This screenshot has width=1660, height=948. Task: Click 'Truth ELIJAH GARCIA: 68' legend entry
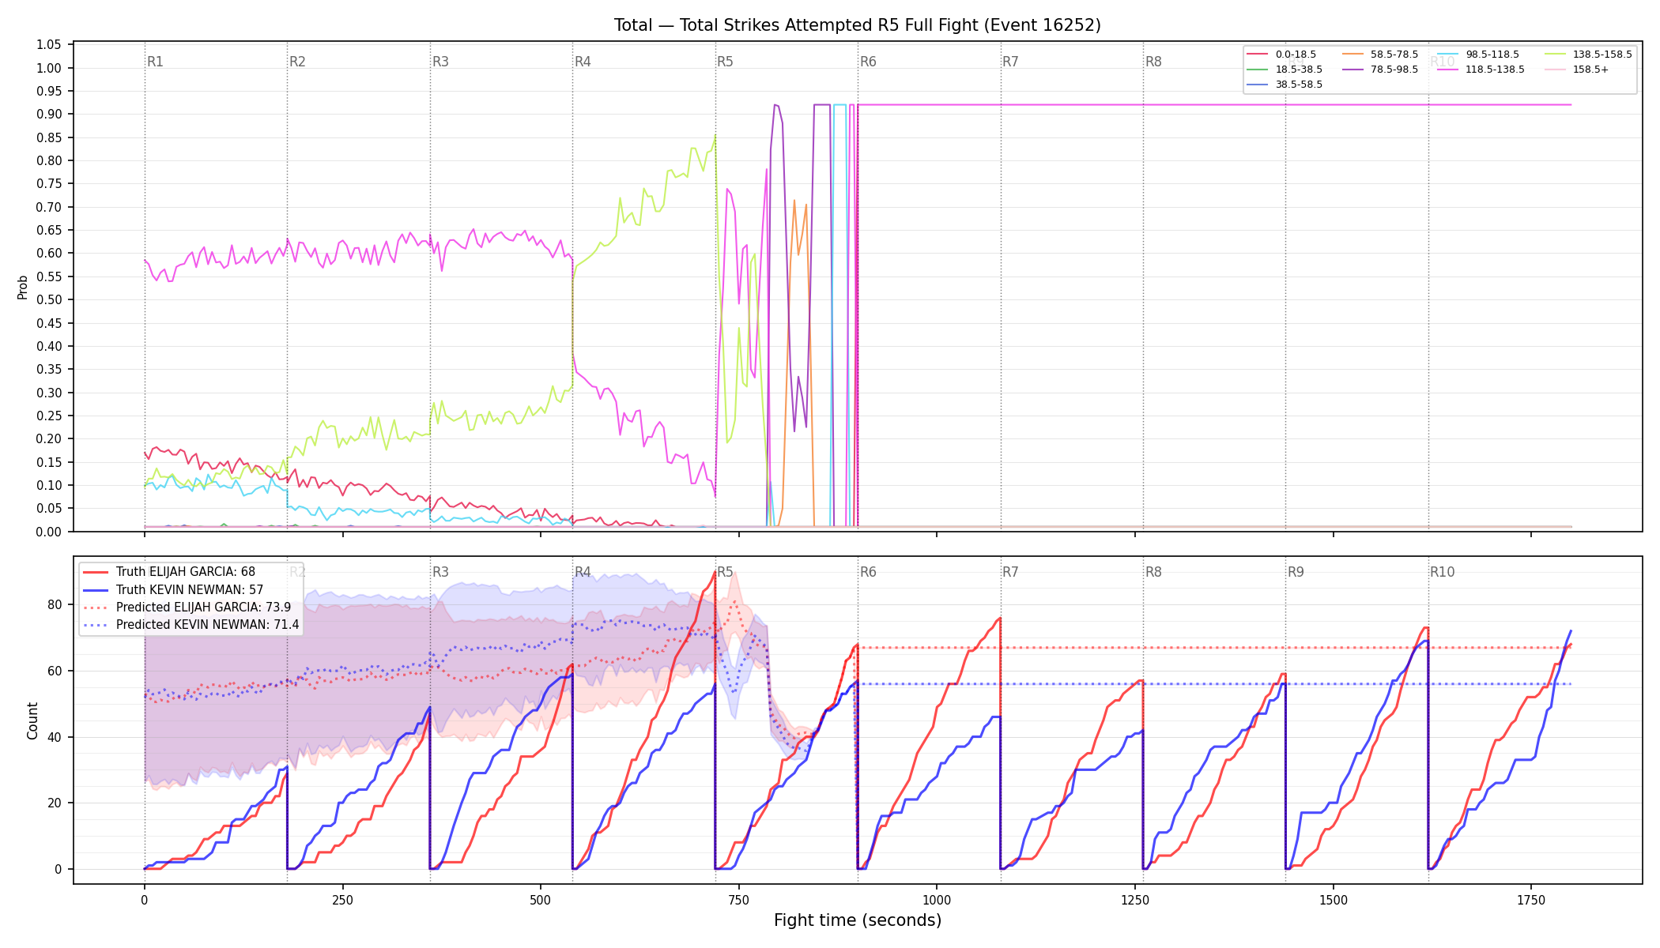tap(169, 572)
